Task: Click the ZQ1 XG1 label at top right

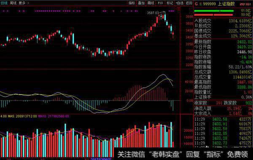Action: pos(245,4)
